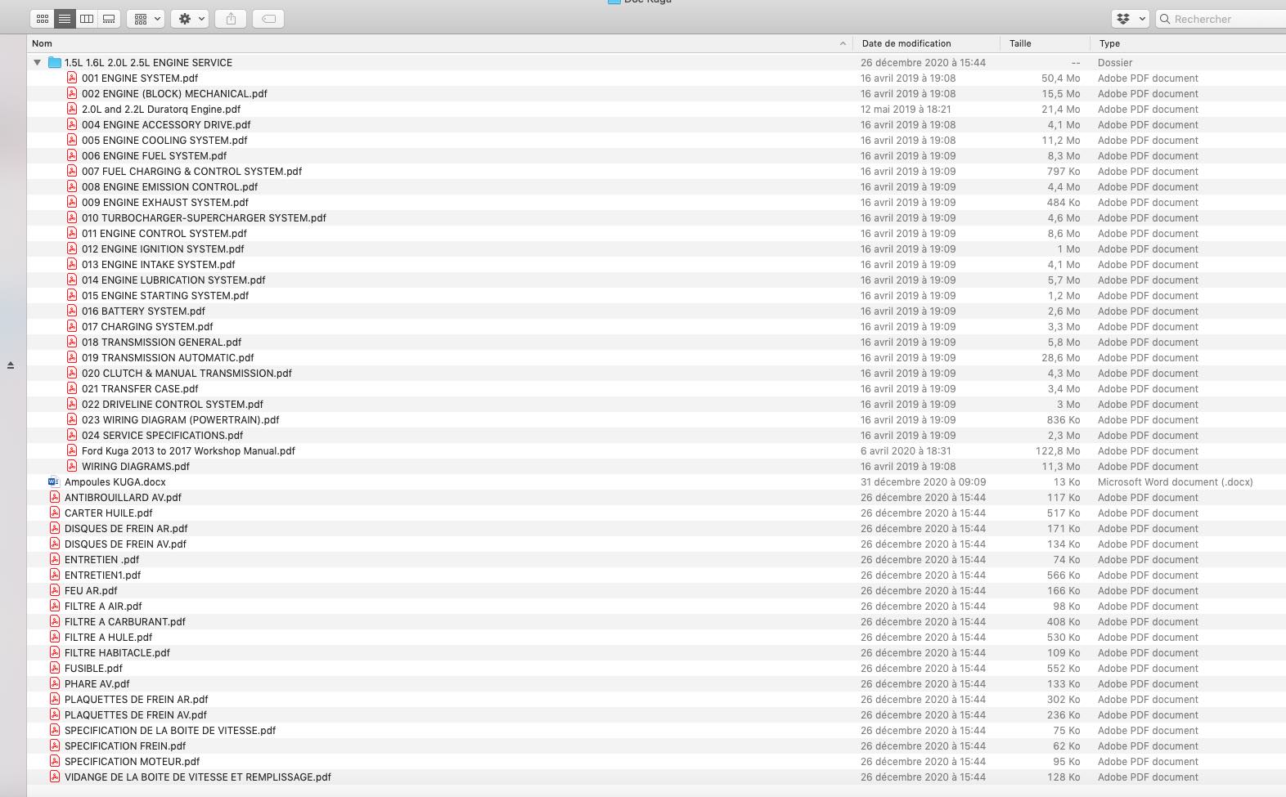The image size is (1286, 797).
Task: Click the eject icon in sidebar
Action: pos(11,365)
